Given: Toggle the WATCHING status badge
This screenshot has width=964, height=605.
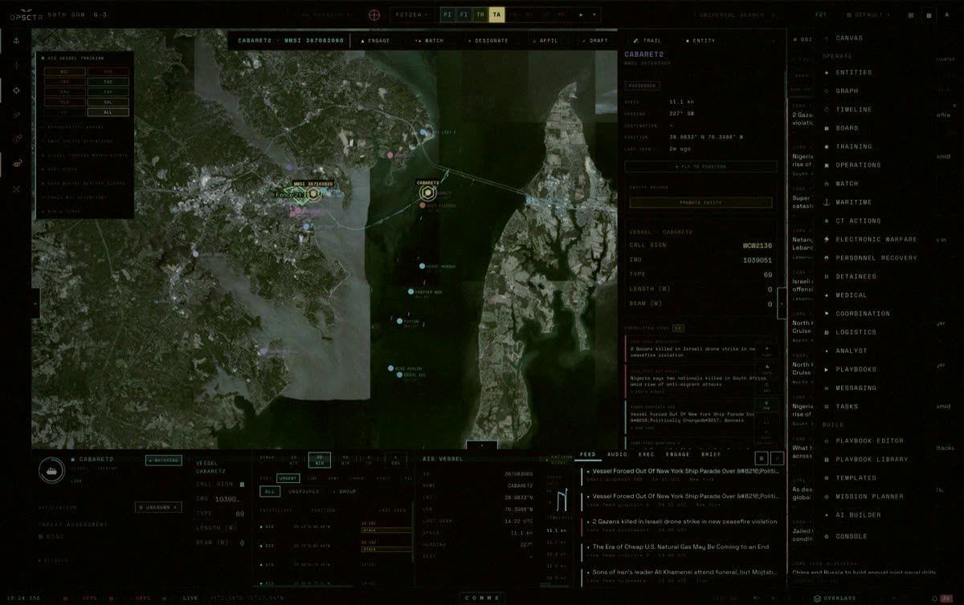Looking at the screenshot, I should [x=164, y=461].
